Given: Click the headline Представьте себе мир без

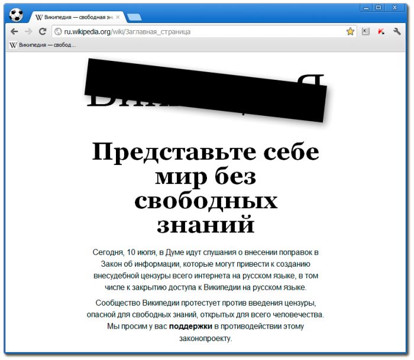Looking at the screenshot, I should tap(206, 164).
